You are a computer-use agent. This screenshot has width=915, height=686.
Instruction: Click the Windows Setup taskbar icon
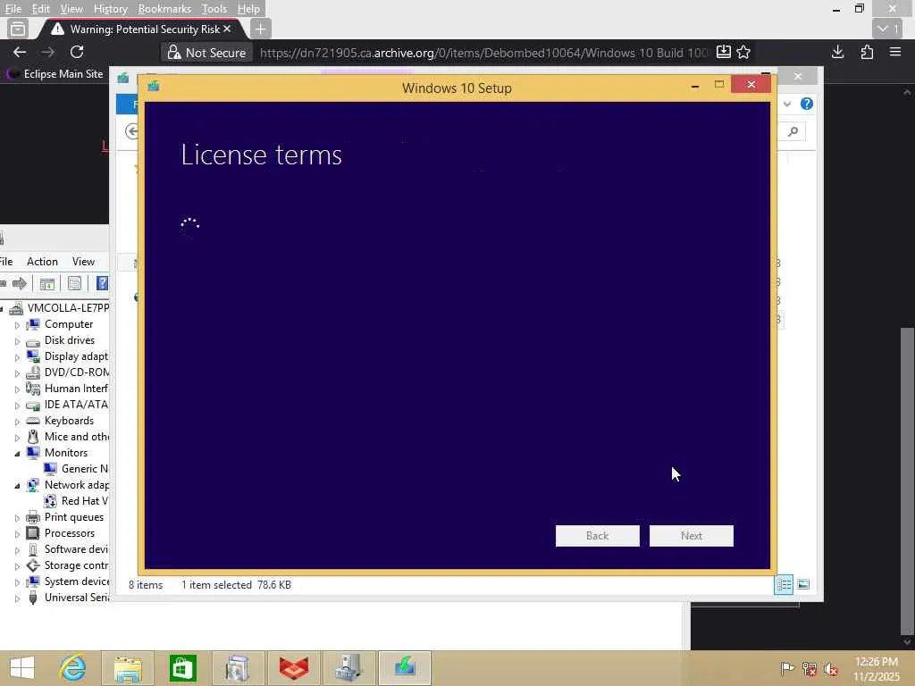click(405, 668)
